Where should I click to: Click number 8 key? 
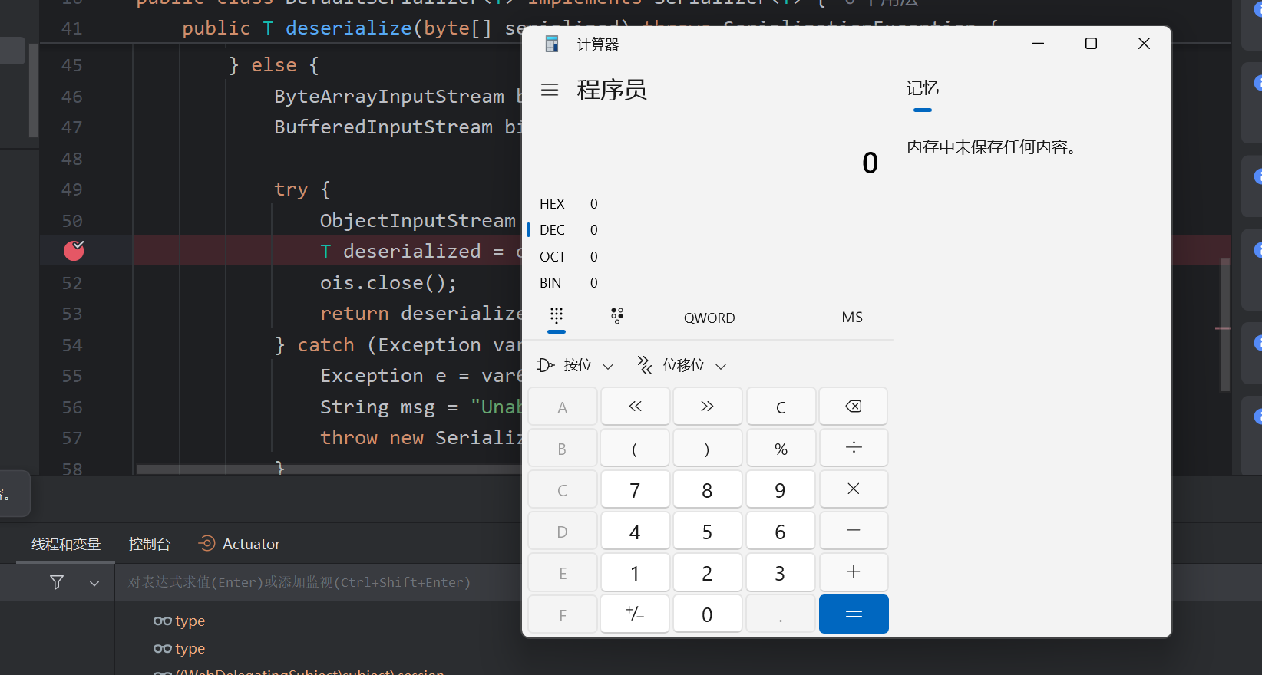(707, 489)
